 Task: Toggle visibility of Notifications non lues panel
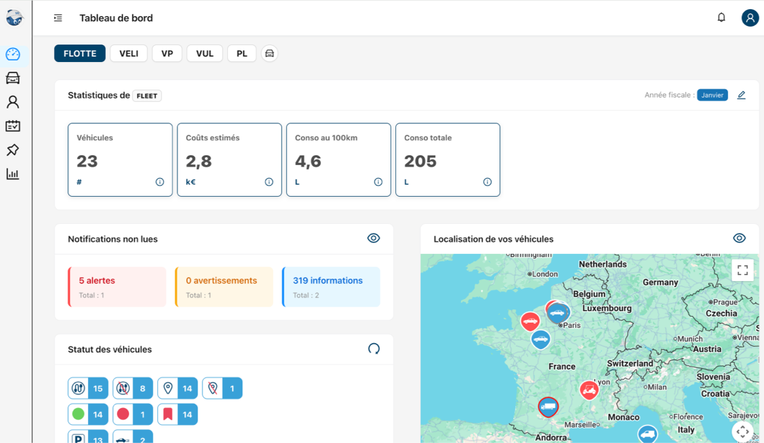[x=374, y=238]
